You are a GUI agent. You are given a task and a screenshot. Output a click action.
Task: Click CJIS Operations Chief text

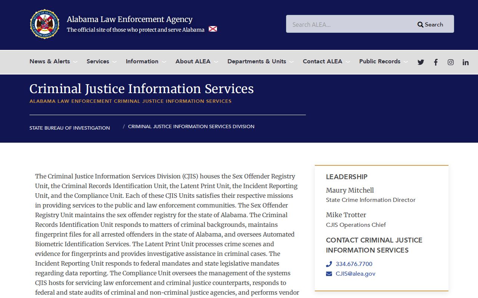[356, 225]
